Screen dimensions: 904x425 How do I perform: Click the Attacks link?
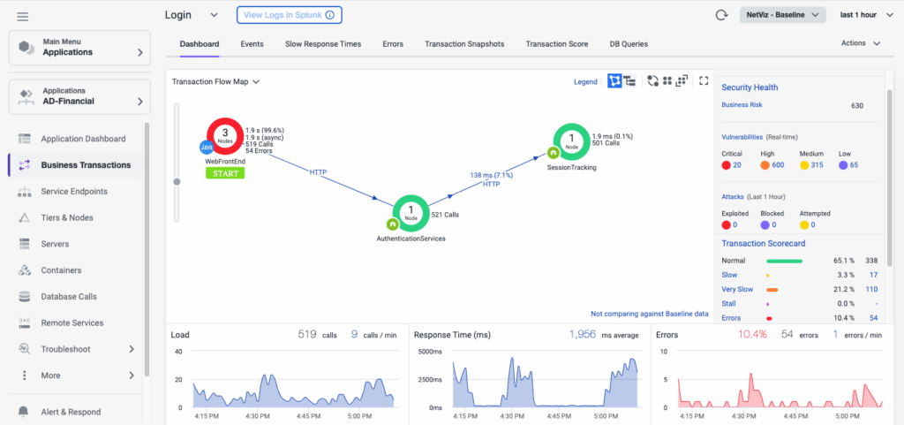731,197
